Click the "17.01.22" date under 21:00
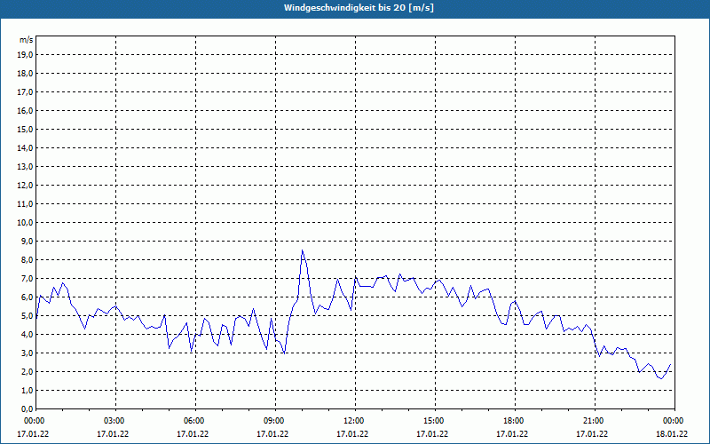This screenshot has height=444, width=710. (x=592, y=434)
